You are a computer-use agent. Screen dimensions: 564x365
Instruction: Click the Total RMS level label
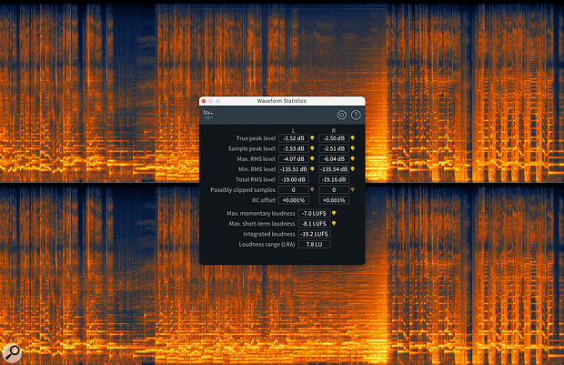pos(256,179)
